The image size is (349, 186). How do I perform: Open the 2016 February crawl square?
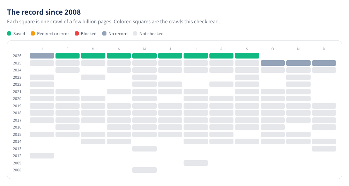point(67,127)
